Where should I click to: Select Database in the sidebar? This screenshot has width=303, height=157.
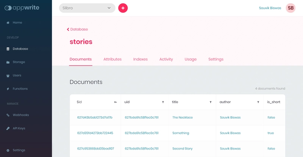pos(20,49)
